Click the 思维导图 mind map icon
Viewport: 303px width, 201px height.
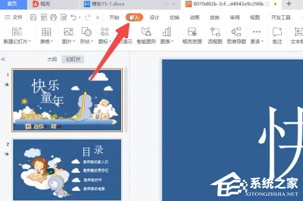click(236, 32)
